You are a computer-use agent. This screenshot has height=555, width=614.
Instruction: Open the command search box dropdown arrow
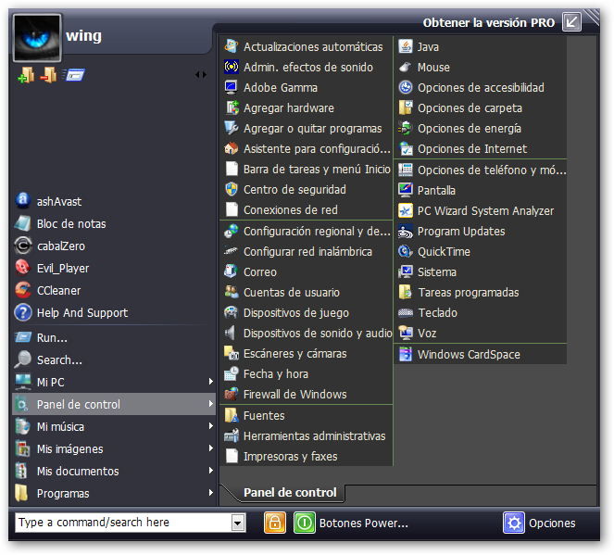pos(238,523)
